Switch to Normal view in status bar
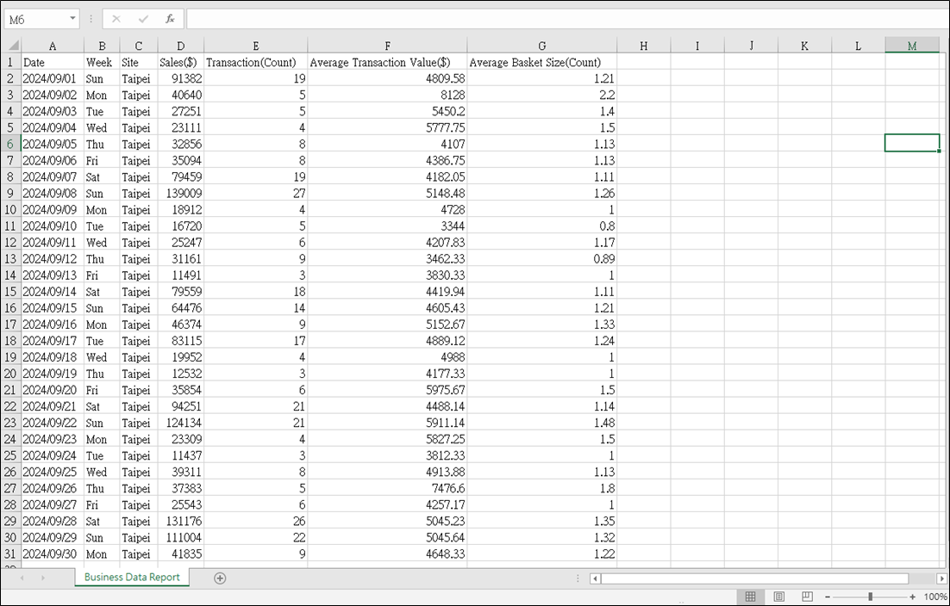Viewport: 950px width, 606px height. pos(751,597)
